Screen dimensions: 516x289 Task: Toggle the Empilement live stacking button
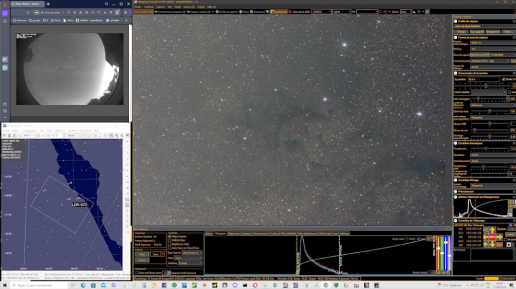click(x=279, y=12)
